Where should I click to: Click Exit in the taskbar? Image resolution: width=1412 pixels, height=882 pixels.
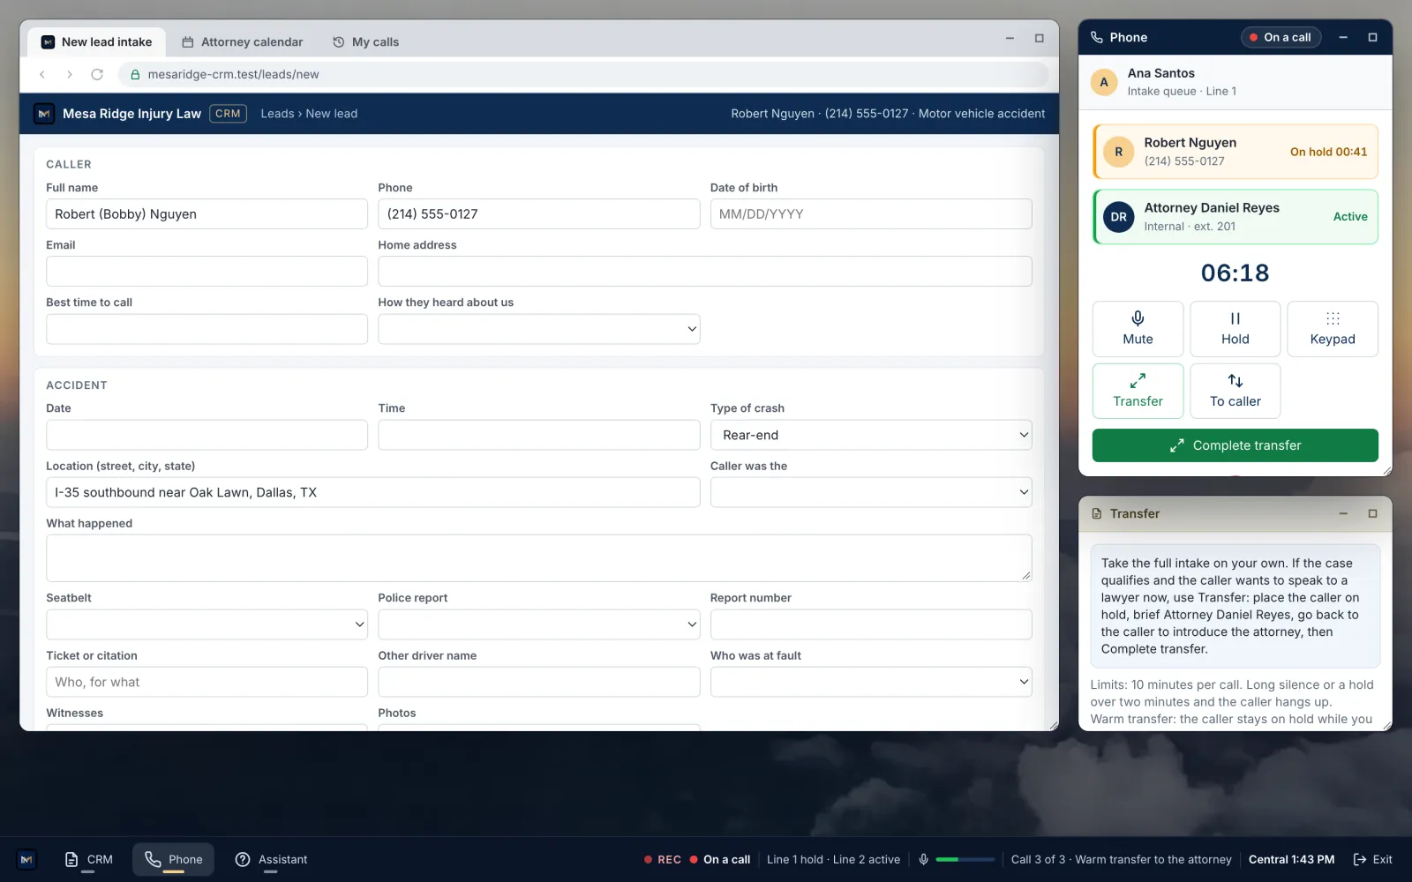1373,859
